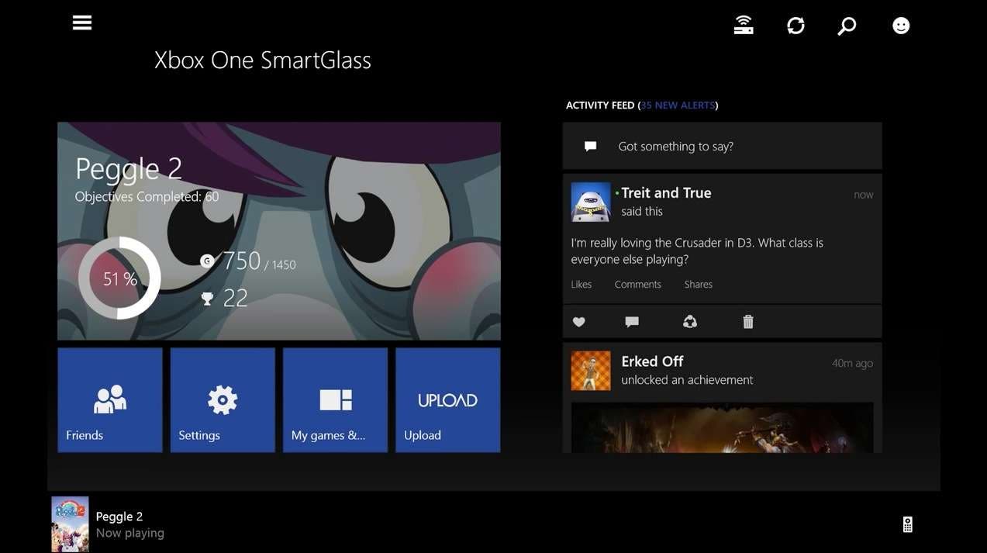Open the Friends tile
The width and height of the screenshot is (987, 553).
[x=110, y=400]
